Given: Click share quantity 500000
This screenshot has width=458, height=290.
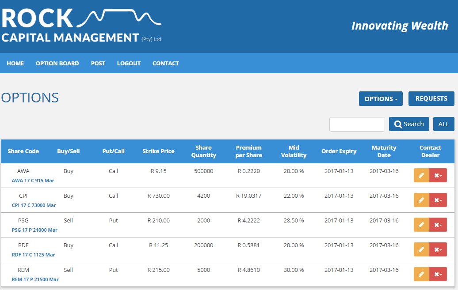Looking at the screenshot, I should (x=204, y=171).
